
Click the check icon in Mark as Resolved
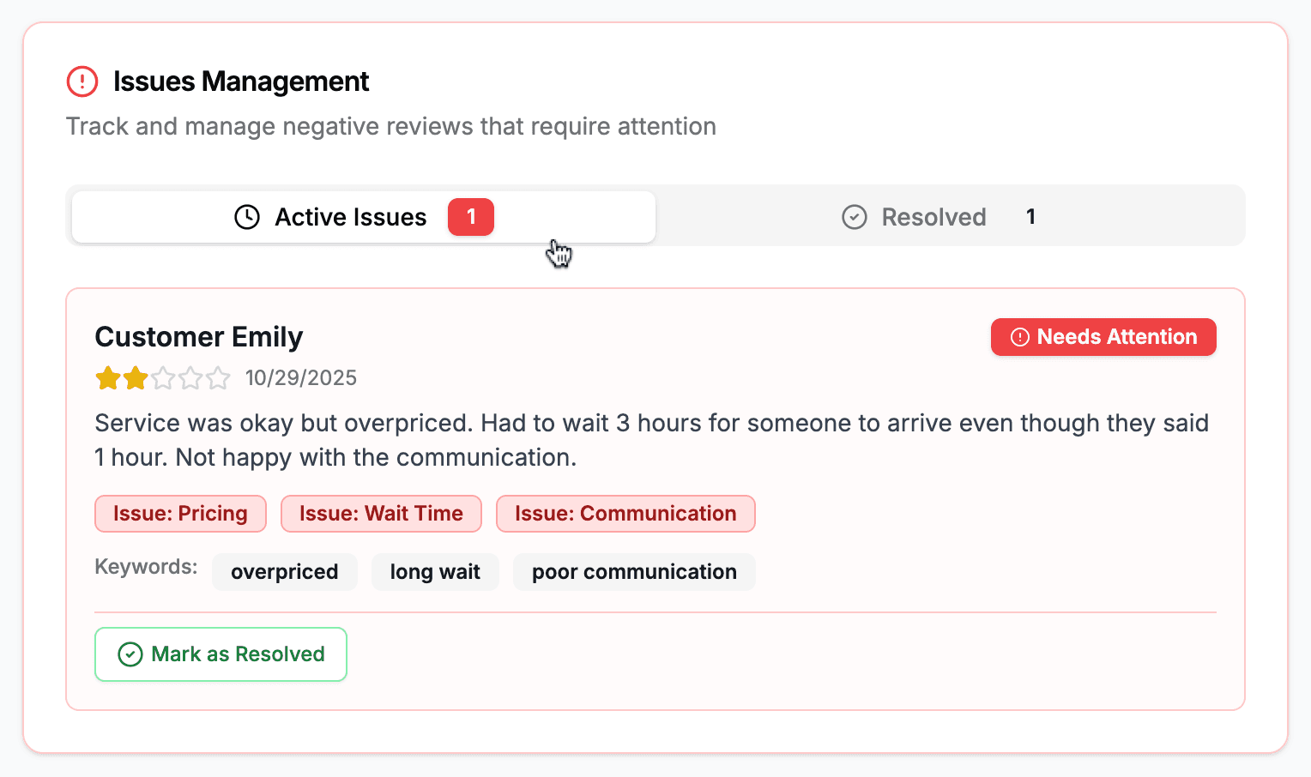129,654
